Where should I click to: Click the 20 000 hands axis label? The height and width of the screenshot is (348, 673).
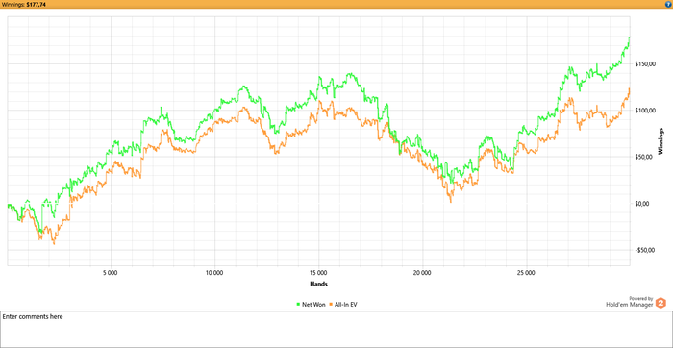(x=422, y=273)
